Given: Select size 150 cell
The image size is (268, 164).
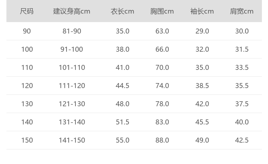Looking at the screenshot, I should coord(27,140).
